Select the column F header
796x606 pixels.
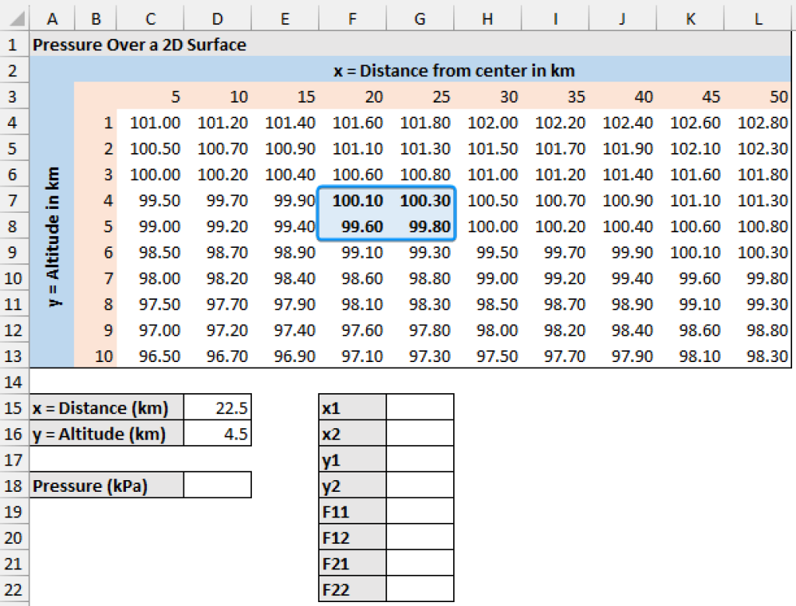352,18
